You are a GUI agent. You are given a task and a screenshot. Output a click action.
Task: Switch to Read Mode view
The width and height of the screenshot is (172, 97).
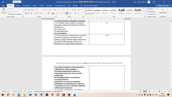tap(140, 91)
